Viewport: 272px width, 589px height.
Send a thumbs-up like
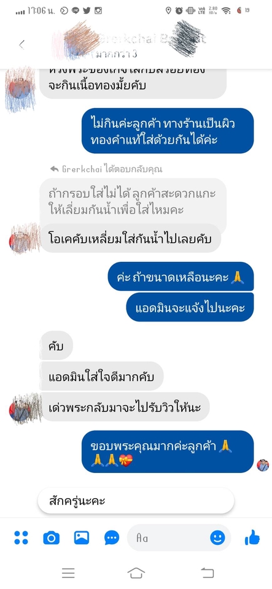coord(252,537)
